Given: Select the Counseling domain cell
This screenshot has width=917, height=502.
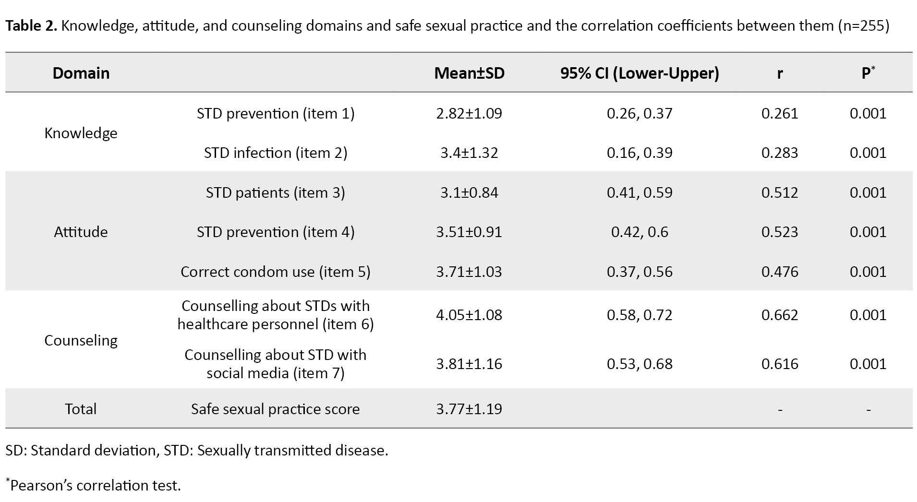Looking at the screenshot, I should click(x=81, y=340).
